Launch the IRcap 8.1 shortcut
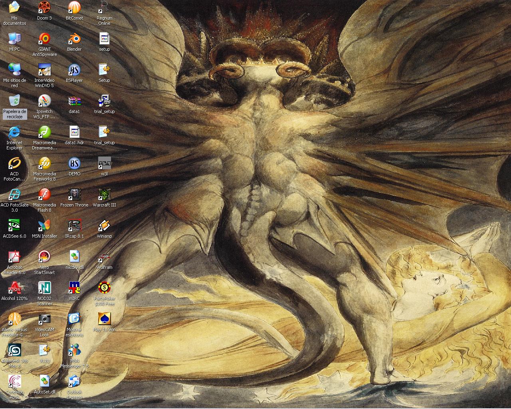This screenshot has width=511, height=409. tap(74, 225)
